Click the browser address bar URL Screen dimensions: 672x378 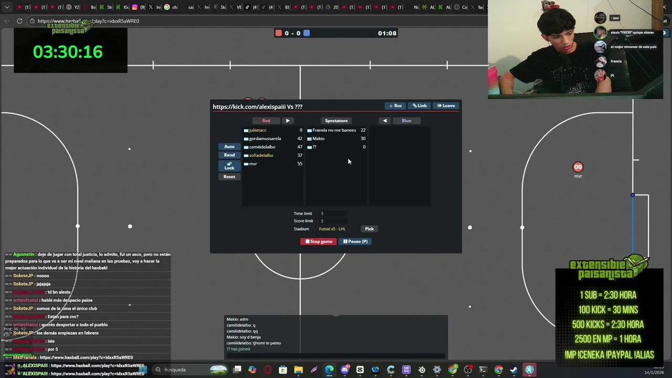(x=88, y=21)
